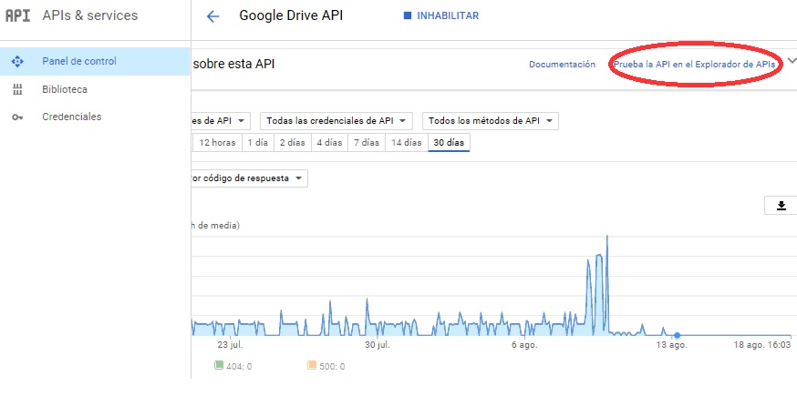Click the APIs & services heading

pos(90,15)
